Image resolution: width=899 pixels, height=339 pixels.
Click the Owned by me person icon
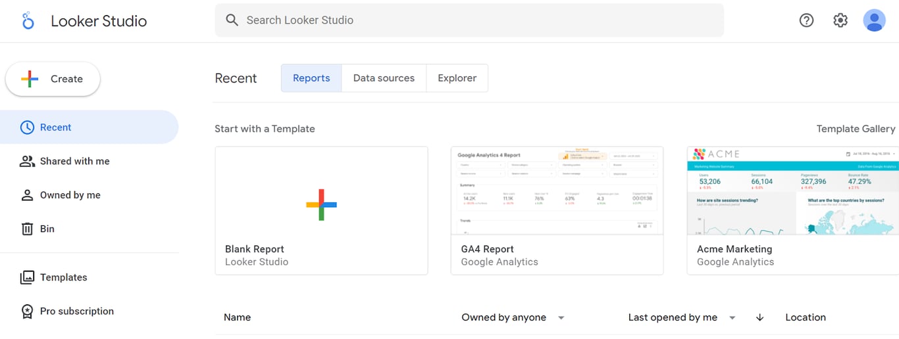pos(27,195)
